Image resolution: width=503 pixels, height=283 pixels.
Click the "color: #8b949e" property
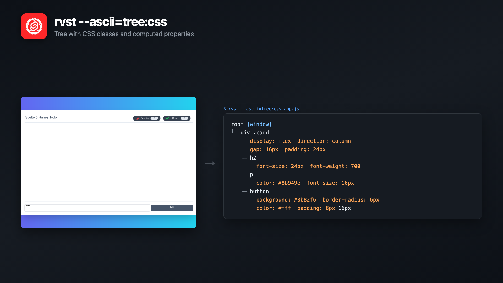[278, 183]
